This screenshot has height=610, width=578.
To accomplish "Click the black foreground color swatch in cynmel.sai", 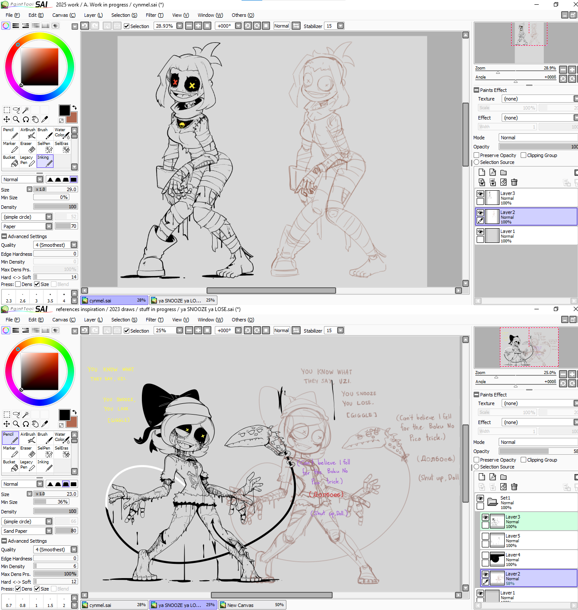I will pos(65,110).
